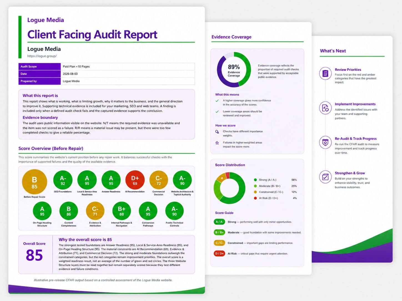Screen dimensions: 402x301
Task: Select the SEO Foundations A- 92 circle
Action: point(63,180)
